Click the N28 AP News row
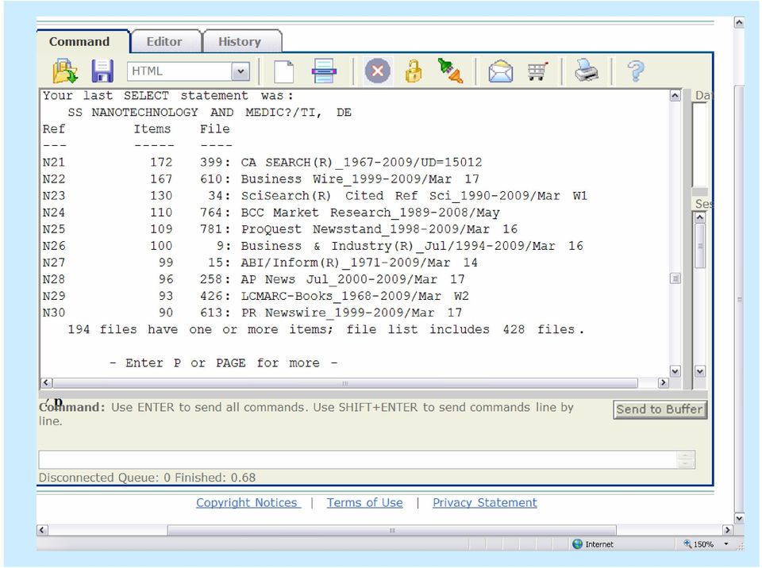Screen dimensions: 762x568 (x=254, y=279)
